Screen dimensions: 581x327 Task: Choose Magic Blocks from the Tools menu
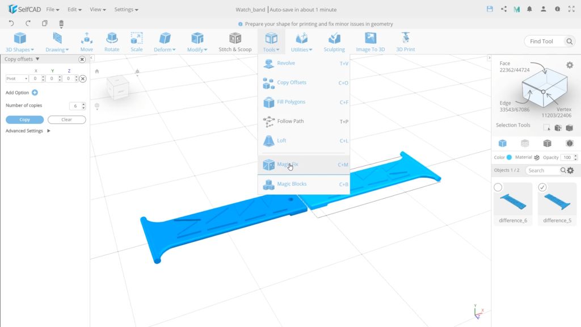coord(304,184)
